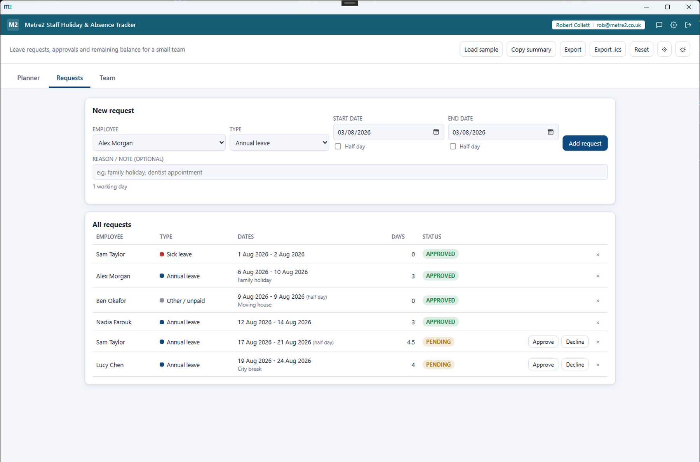Image resolution: width=700 pixels, height=462 pixels.
Task: Tick Half day under End Date
Action: (453, 146)
